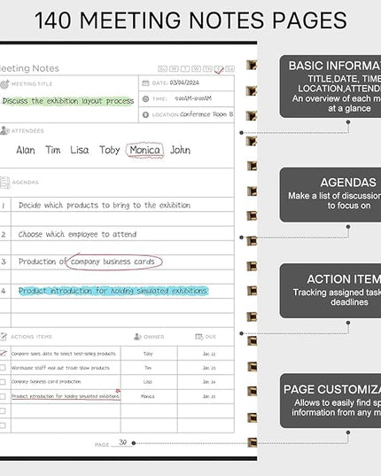Check the M weekday box
The height and width of the screenshot is (476, 381).
[174, 69]
